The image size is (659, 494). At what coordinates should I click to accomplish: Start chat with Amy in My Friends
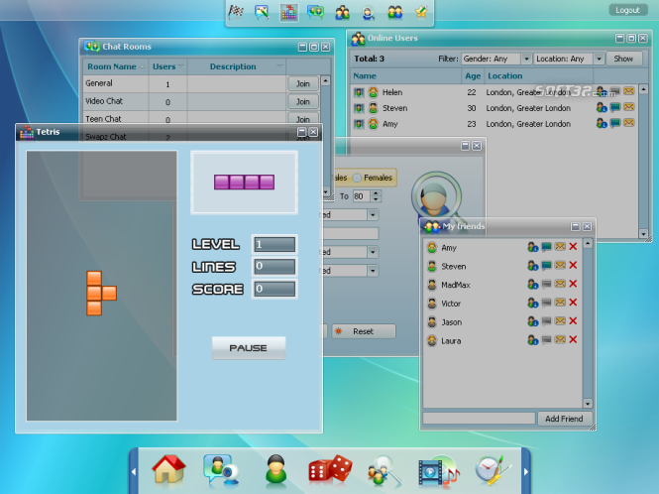pyautogui.click(x=546, y=247)
